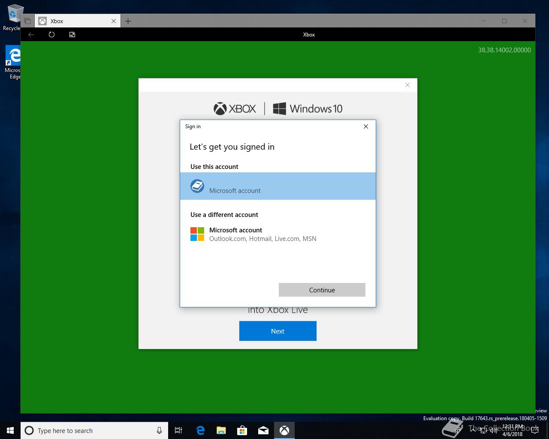The width and height of the screenshot is (549, 439).
Task: Click the tab sets icon left of Xbox tab
Action: (27, 21)
